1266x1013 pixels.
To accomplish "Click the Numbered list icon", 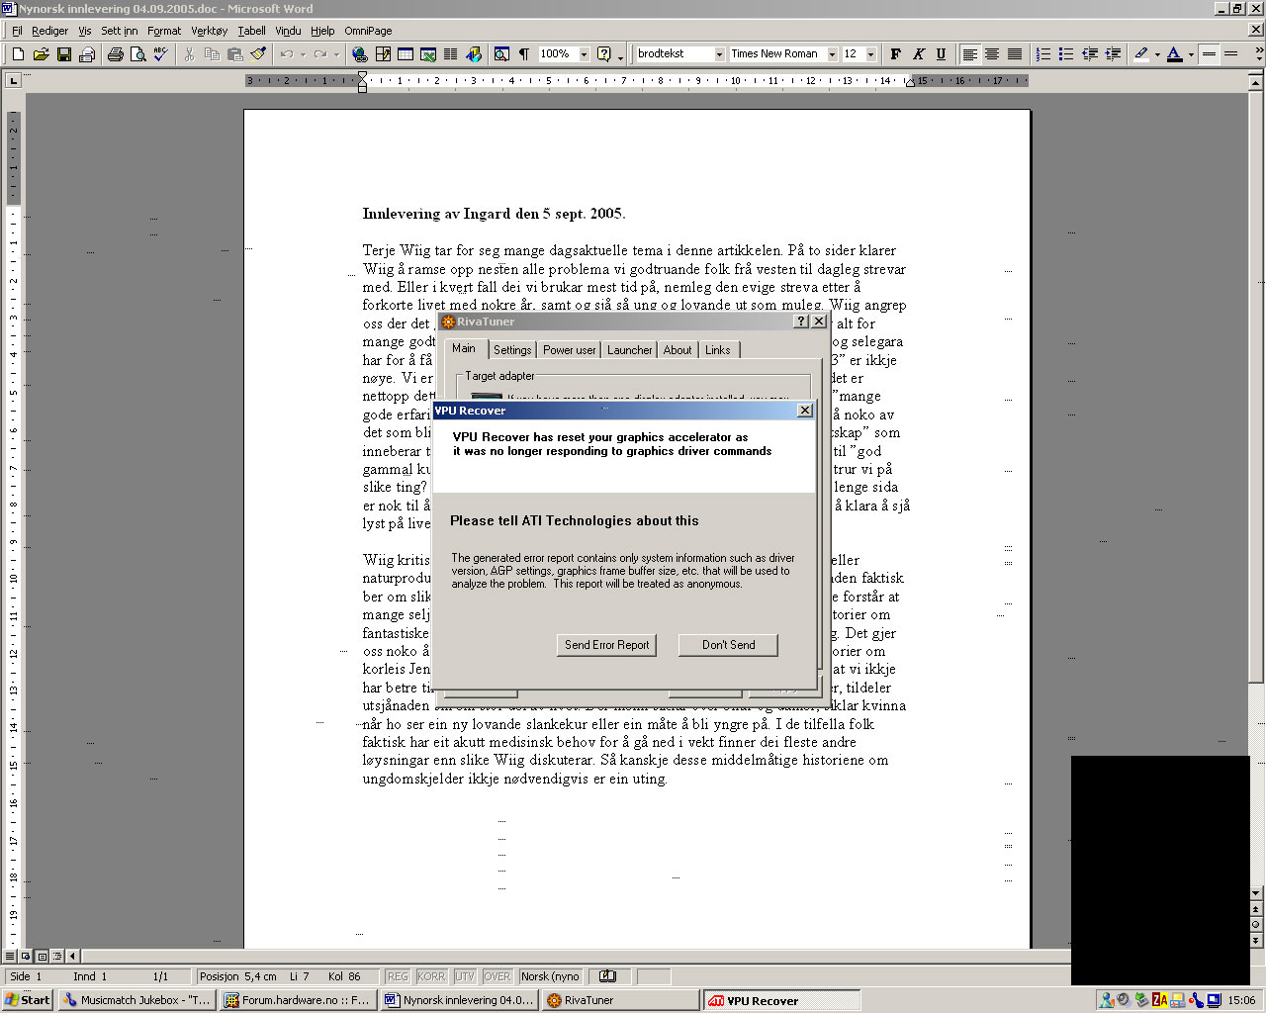I will (x=1042, y=54).
